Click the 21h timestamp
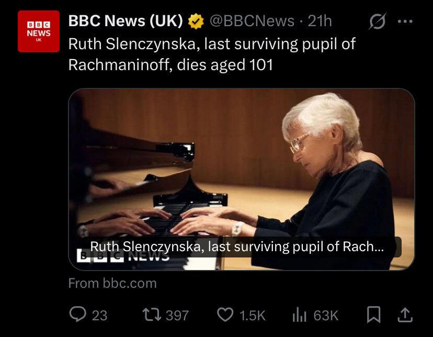 coord(320,21)
